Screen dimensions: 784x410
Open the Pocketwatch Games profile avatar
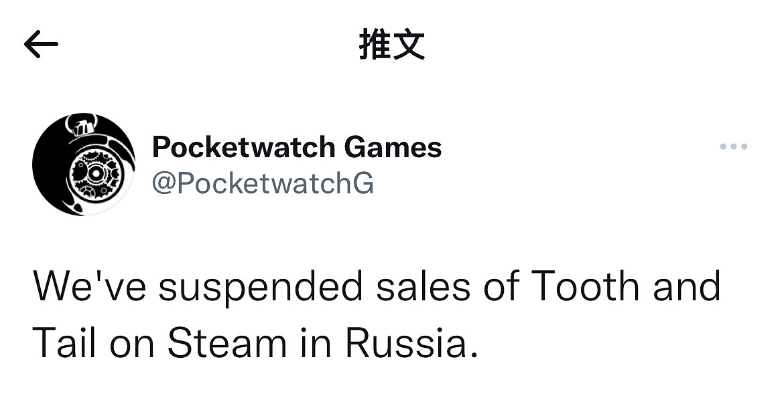tap(83, 165)
